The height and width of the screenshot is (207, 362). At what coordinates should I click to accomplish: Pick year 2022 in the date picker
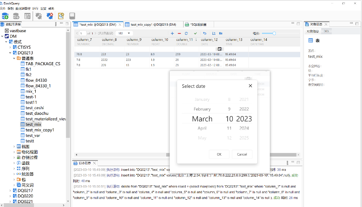point(244,109)
